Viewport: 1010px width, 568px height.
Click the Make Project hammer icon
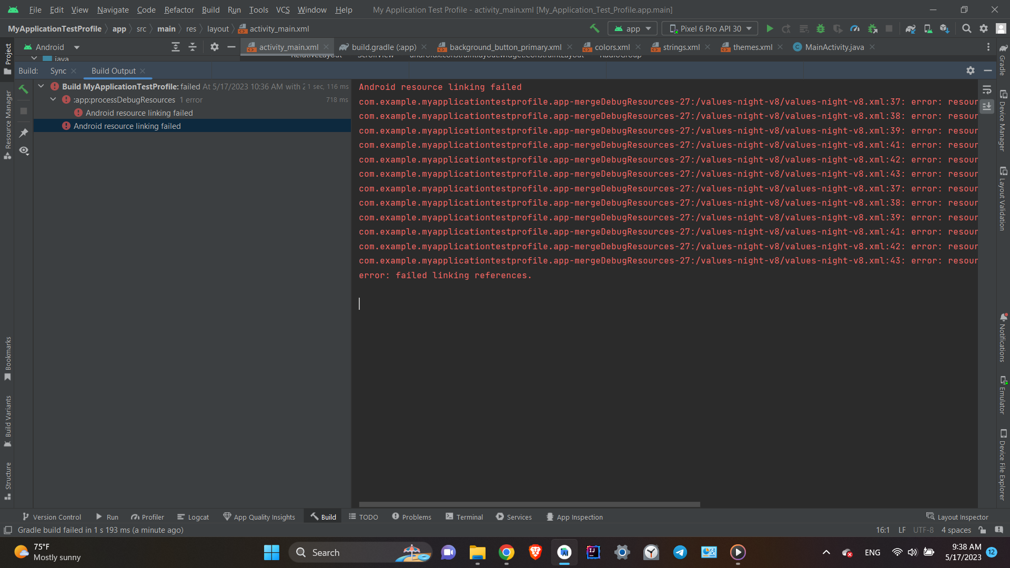click(x=594, y=28)
